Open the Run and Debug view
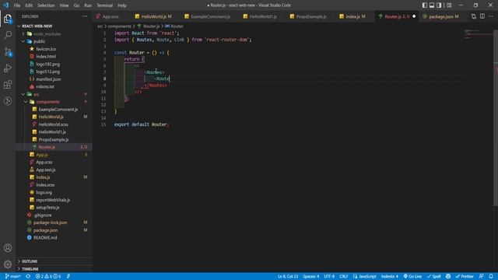 coord(8,68)
